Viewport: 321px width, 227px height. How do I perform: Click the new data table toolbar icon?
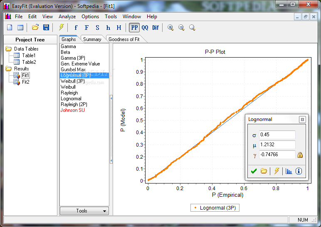20,27
